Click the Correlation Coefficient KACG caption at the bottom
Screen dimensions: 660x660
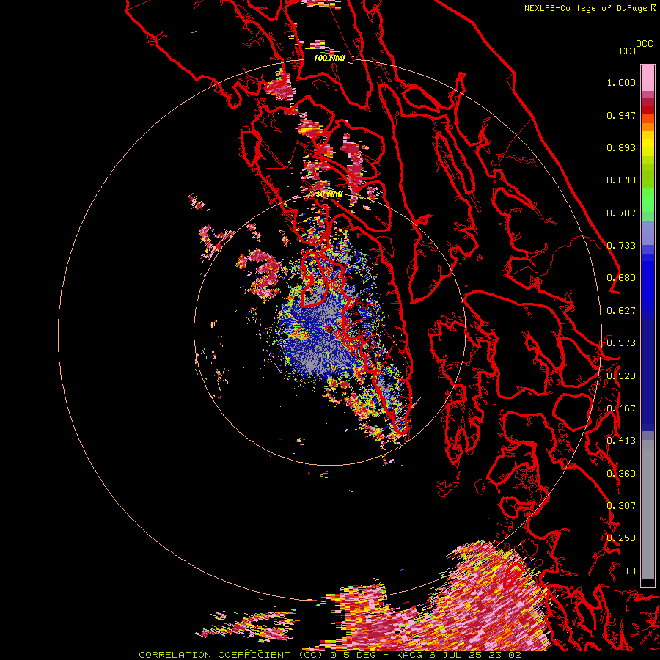(330, 655)
